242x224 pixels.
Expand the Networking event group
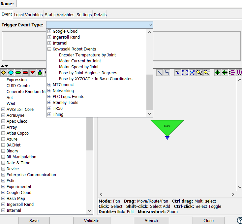(49, 91)
